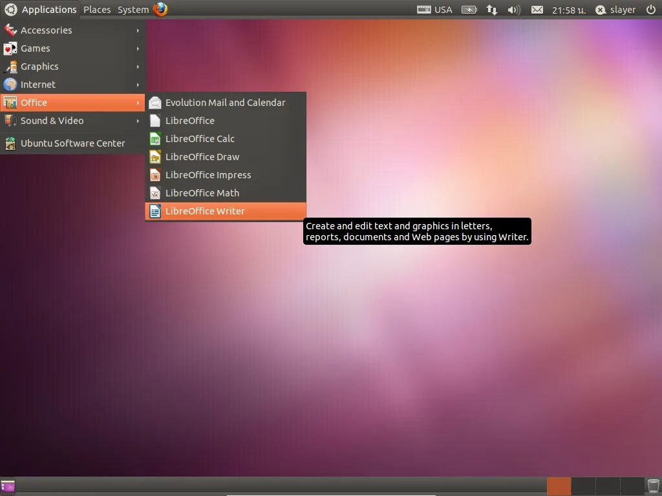Expand the Graphics submenu arrow
Image resolution: width=662 pixels, height=496 pixels.
pyautogui.click(x=138, y=67)
